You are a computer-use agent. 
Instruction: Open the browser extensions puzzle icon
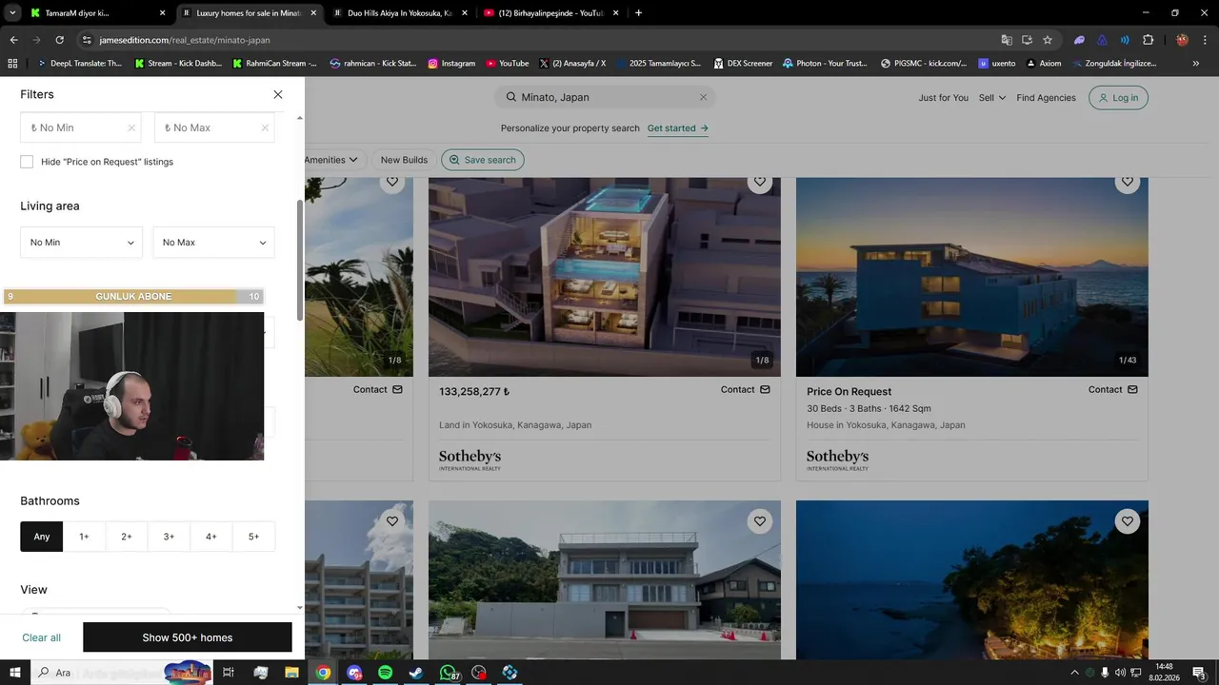[1148, 40]
